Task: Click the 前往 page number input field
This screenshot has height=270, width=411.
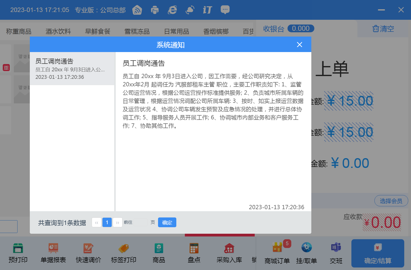Action: 141,222
